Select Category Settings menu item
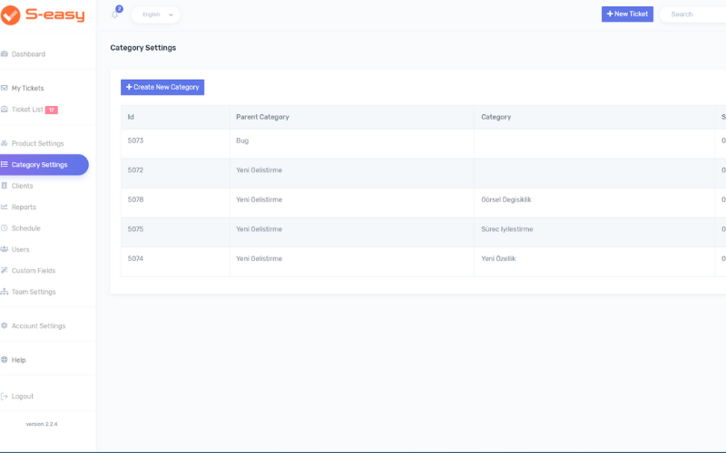The width and height of the screenshot is (726, 453). tap(39, 165)
